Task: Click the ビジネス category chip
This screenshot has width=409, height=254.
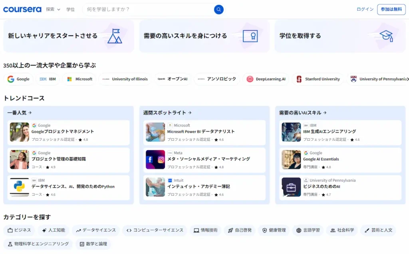Action: pos(20,230)
